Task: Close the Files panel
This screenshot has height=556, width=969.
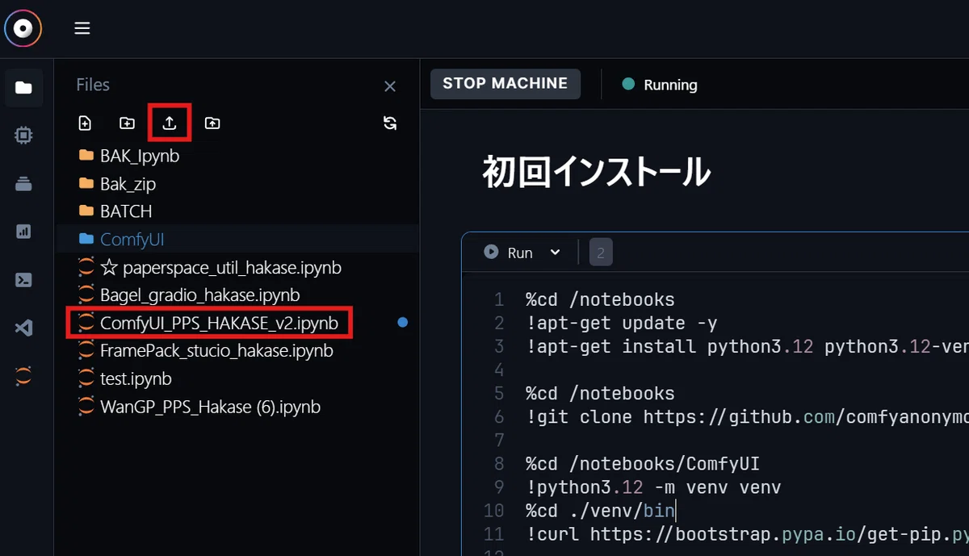Action: (390, 86)
